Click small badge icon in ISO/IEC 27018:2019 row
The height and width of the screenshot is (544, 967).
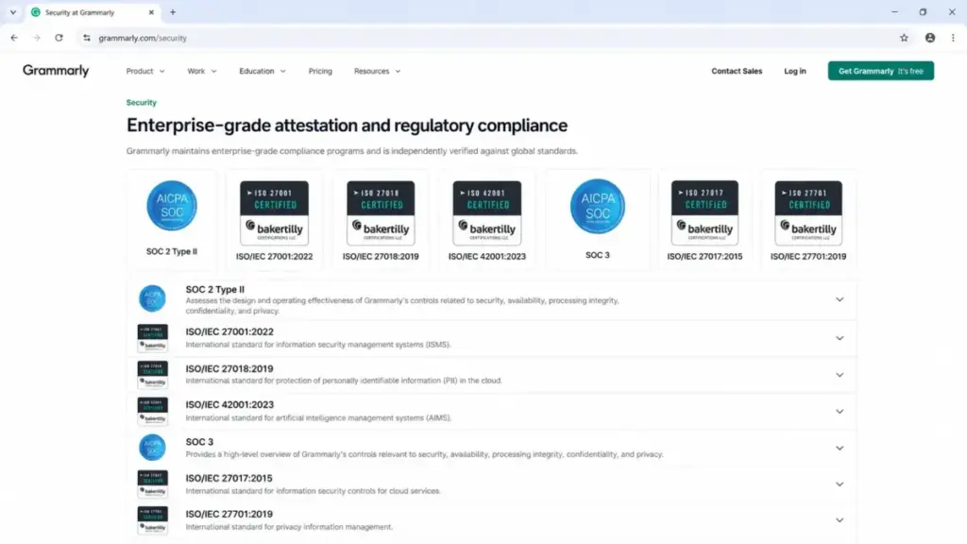click(x=152, y=375)
